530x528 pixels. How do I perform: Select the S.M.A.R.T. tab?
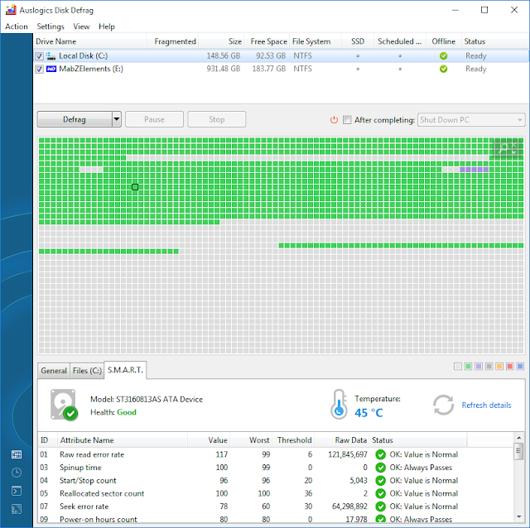coord(125,370)
